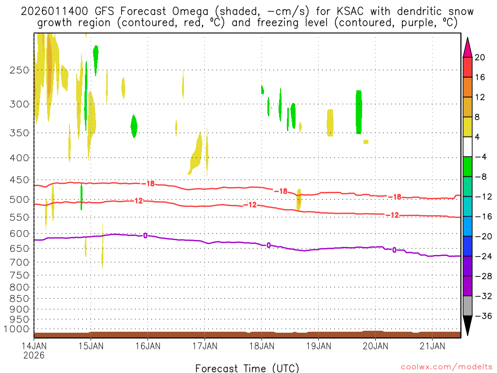The width and height of the screenshot is (497, 373).
Task: Click the 20JAN time axis label
Action: click(375, 346)
